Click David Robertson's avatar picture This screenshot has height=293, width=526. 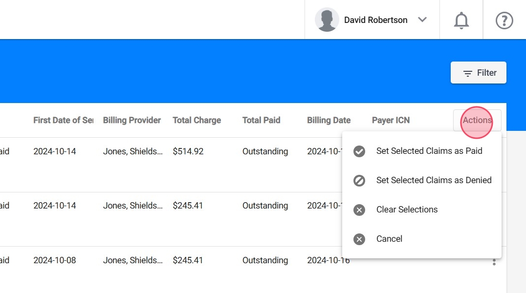(x=327, y=20)
